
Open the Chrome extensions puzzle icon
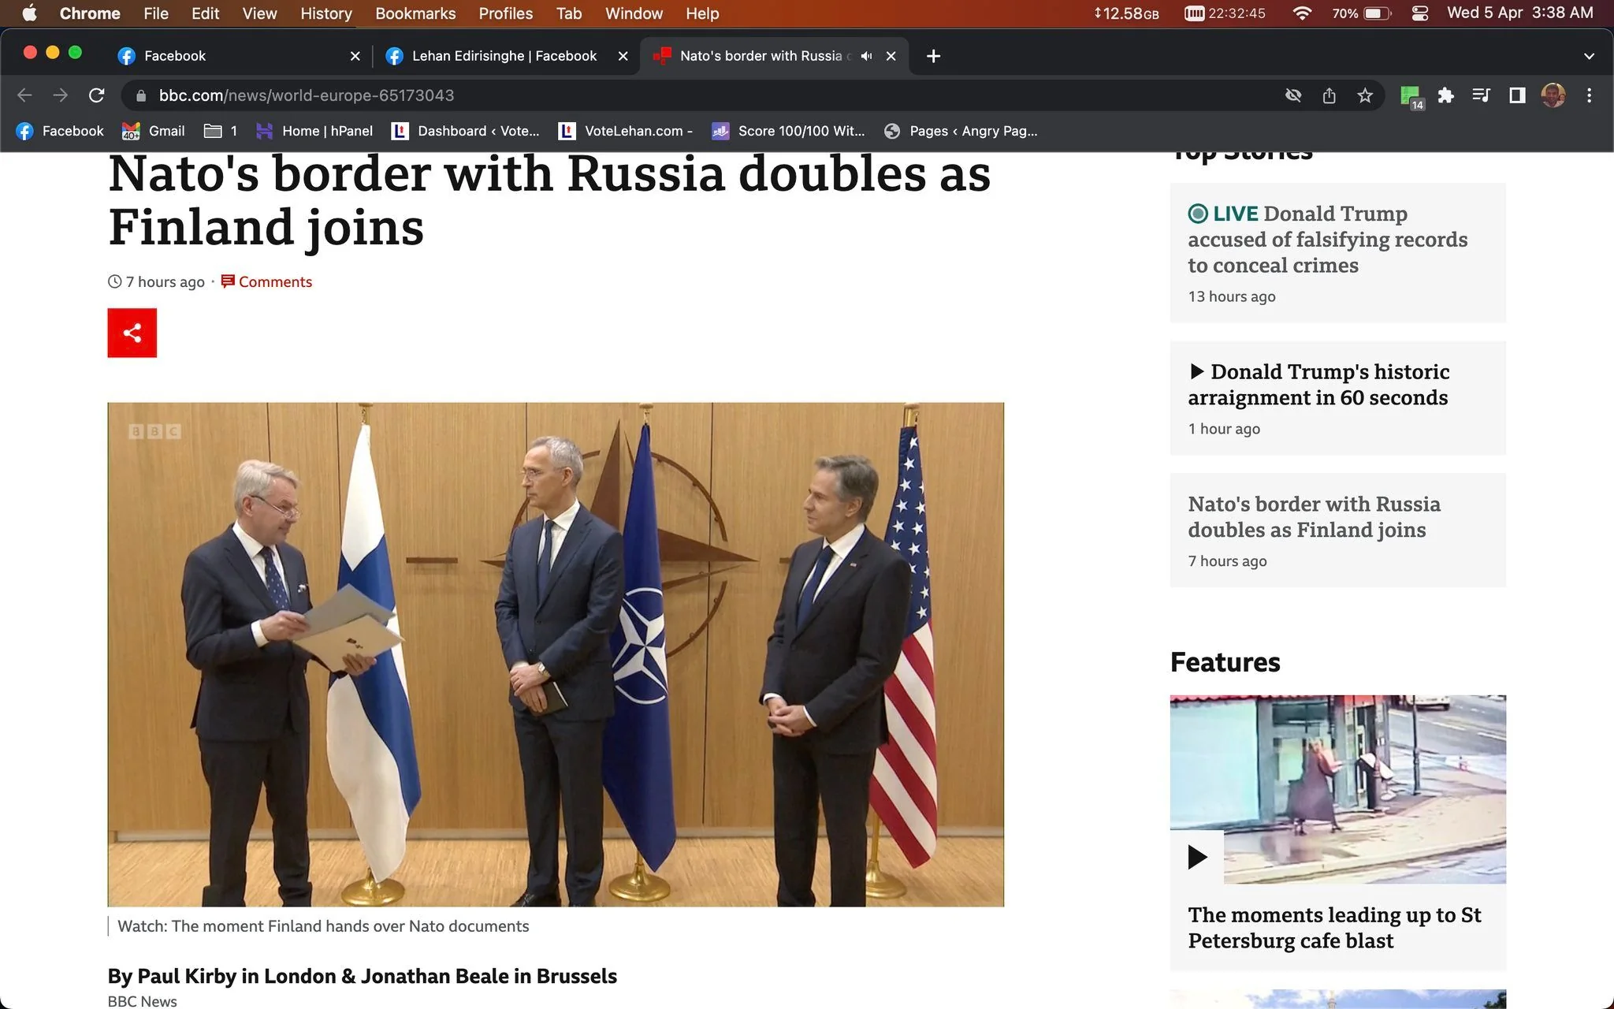pyautogui.click(x=1445, y=95)
